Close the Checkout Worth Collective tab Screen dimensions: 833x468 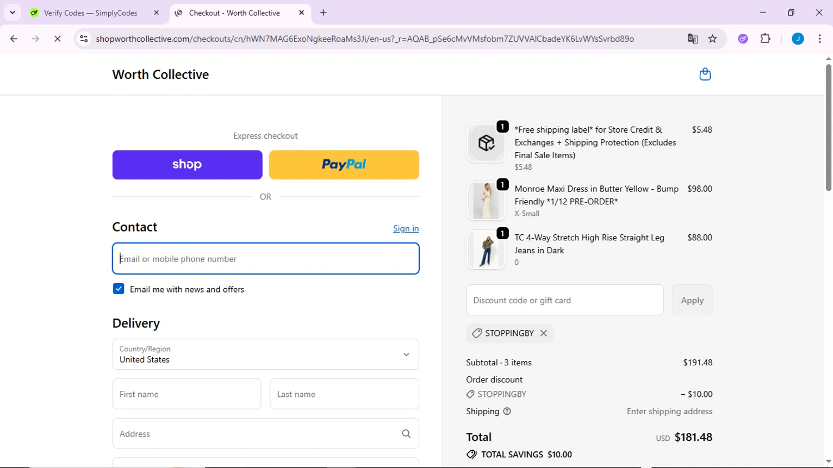[x=302, y=13]
